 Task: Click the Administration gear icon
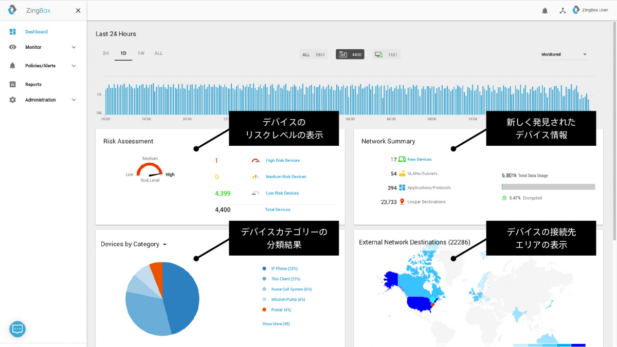13,100
